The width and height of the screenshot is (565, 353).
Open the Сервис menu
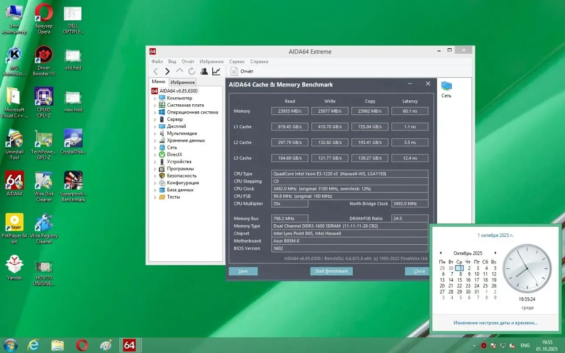(x=237, y=62)
